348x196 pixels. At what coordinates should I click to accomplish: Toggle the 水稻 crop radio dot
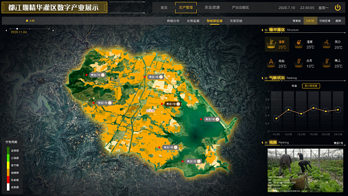[27, 21]
